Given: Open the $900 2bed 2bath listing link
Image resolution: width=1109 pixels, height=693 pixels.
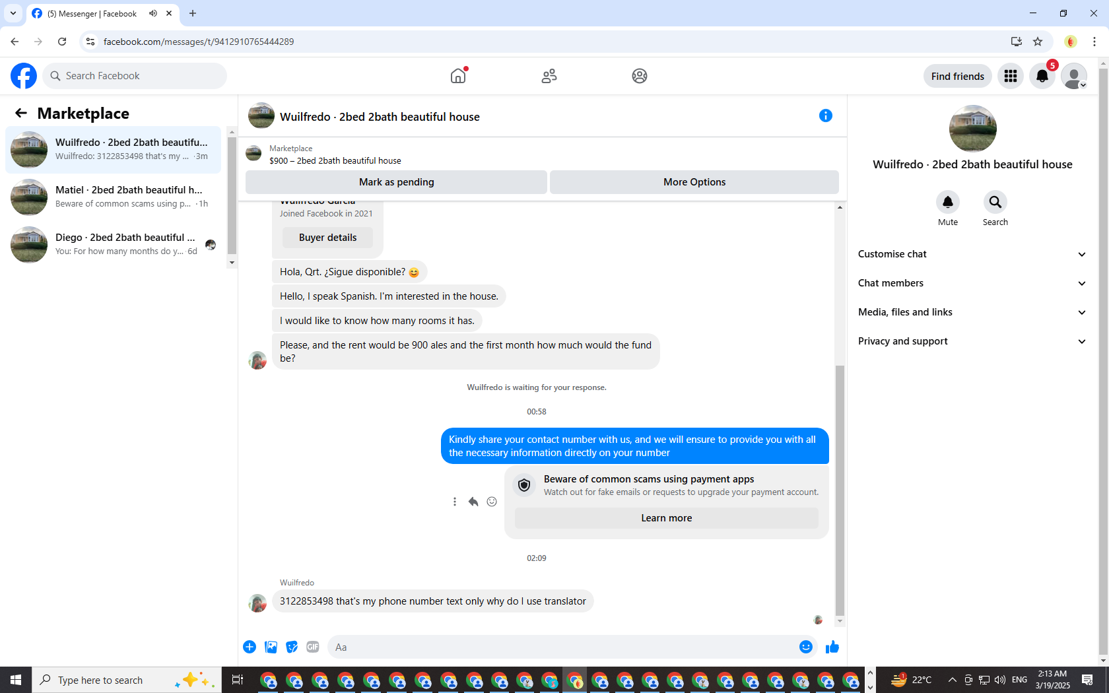Looking at the screenshot, I should click(x=335, y=160).
